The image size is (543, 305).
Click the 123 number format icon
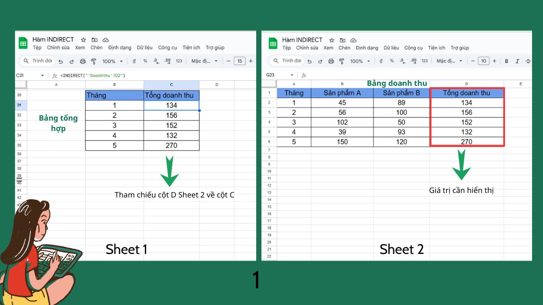click(x=178, y=61)
